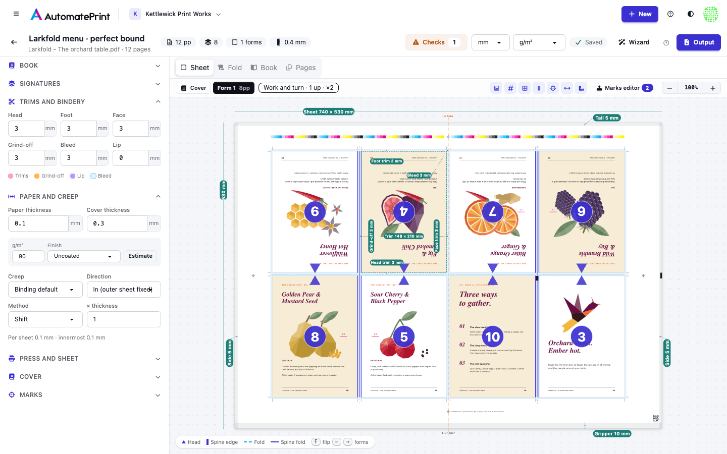Image resolution: width=727 pixels, height=454 pixels.
Task: Expand the PRESS AND SHEET section
Action: click(x=85, y=359)
